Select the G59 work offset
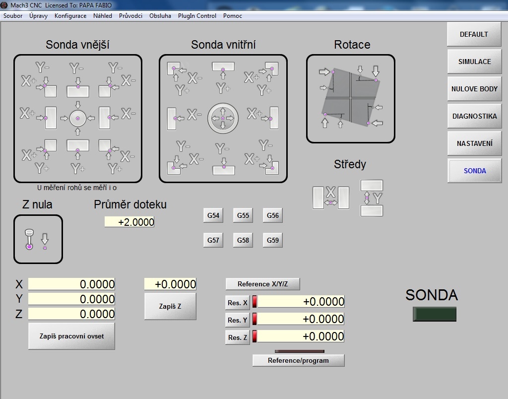Screen dimensions: 508x399 [x=272, y=240]
